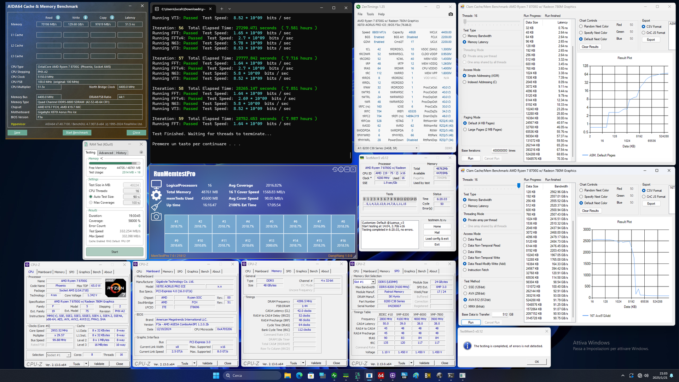Click the red AIDA64 '64' taskbar icon
The height and width of the screenshot is (382, 679).
(x=381, y=376)
